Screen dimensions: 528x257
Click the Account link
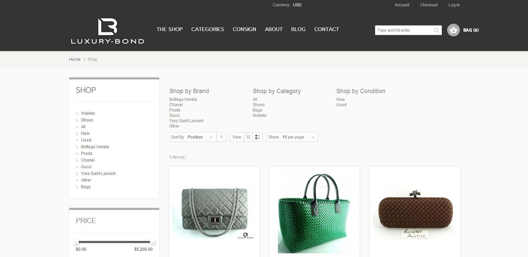coord(402,5)
